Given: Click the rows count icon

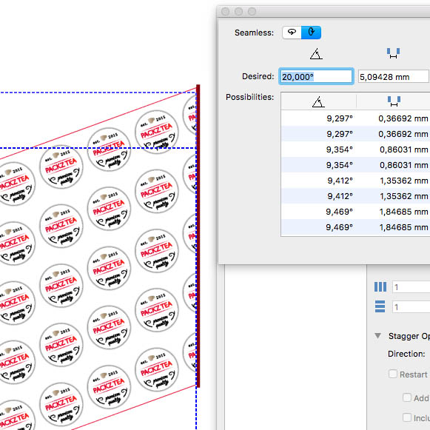Looking at the screenshot, I should click(x=380, y=306).
